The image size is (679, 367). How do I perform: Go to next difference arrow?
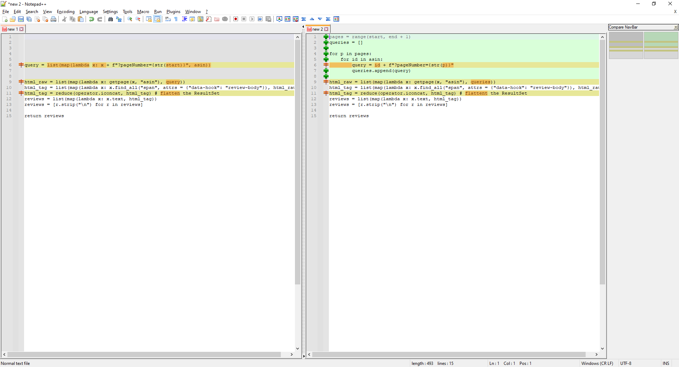pyautogui.click(x=320, y=19)
